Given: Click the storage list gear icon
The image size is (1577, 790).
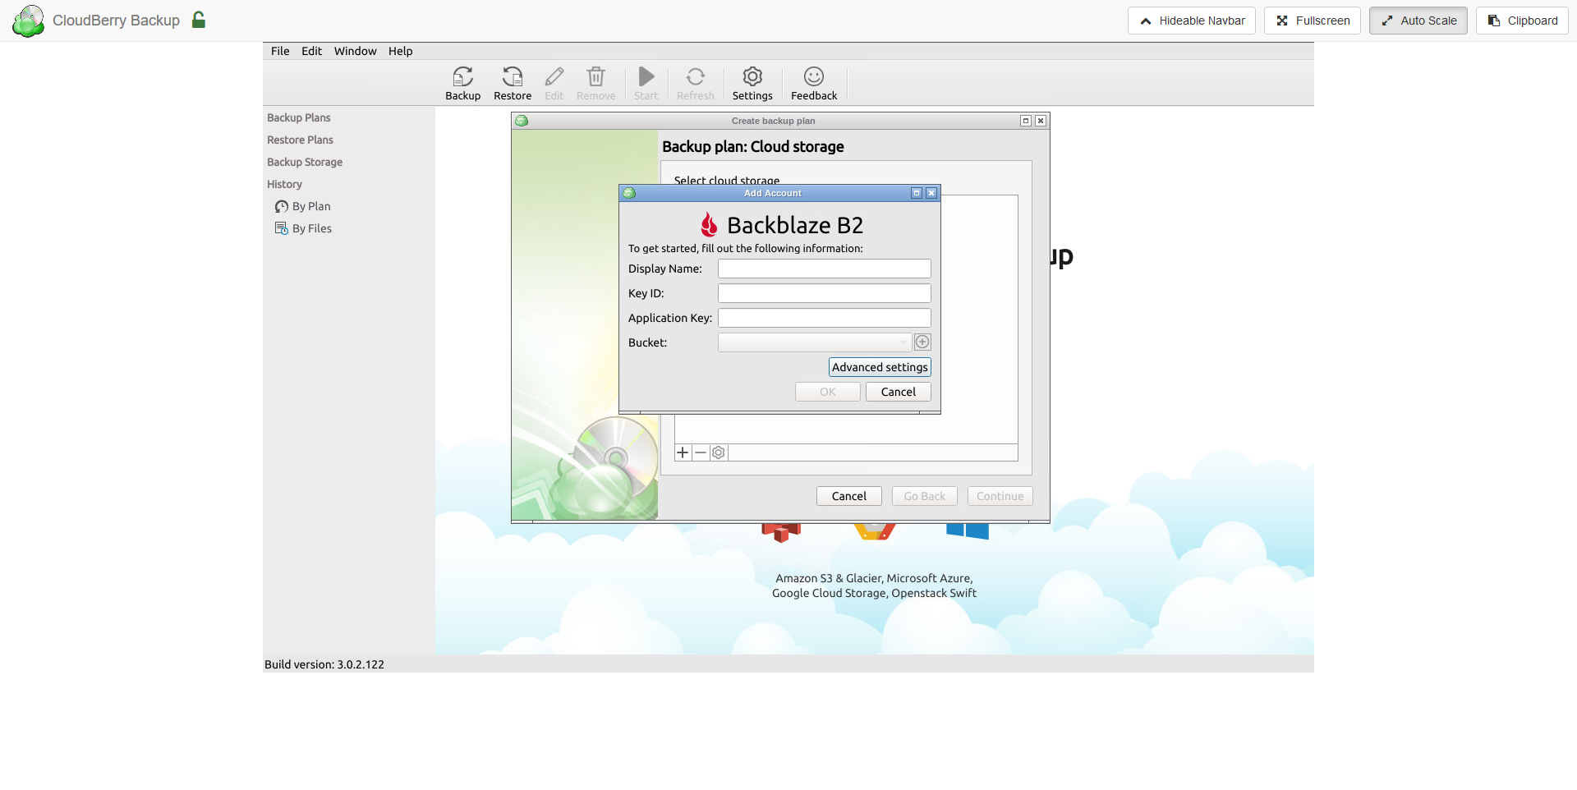Looking at the screenshot, I should click(x=719, y=452).
